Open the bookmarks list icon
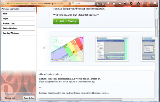 click(103, 4)
